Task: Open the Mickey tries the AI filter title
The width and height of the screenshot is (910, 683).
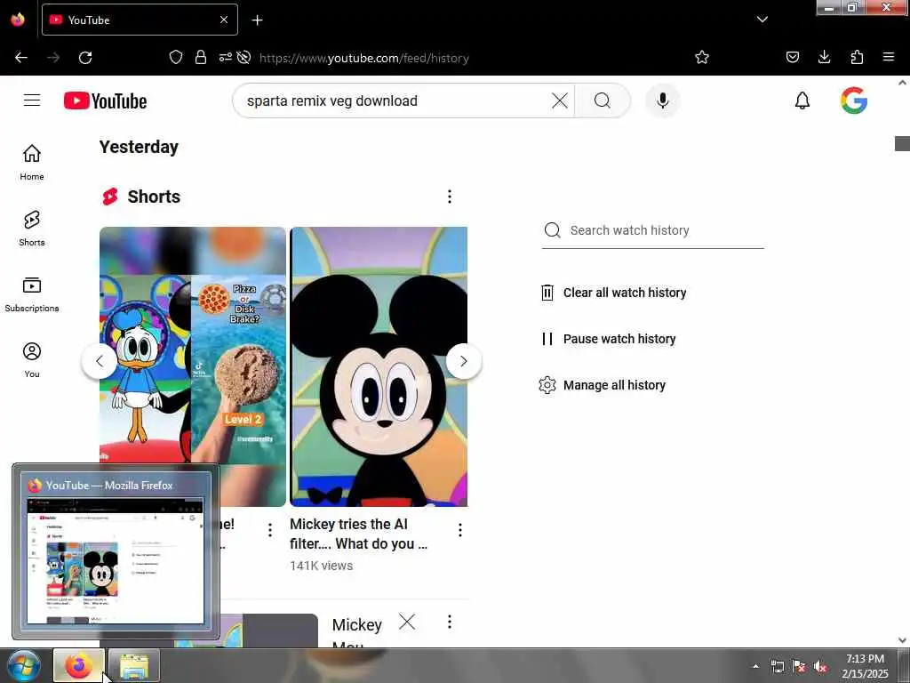Action: point(359,534)
